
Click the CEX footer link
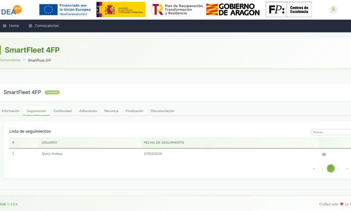tap(14, 204)
